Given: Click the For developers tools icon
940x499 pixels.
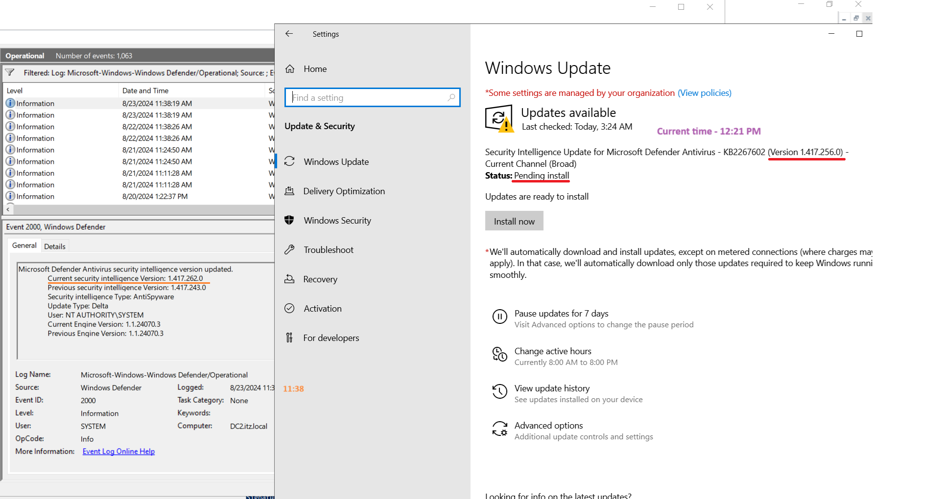Looking at the screenshot, I should point(289,338).
